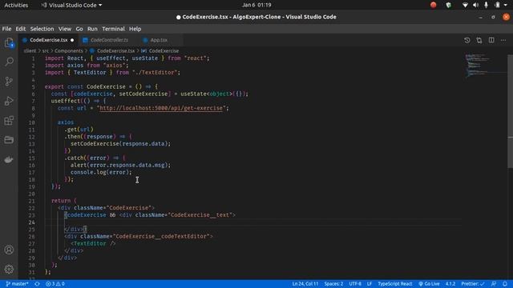Toggle Prettier formatter status
The image size is (513, 288).
point(473,284)
